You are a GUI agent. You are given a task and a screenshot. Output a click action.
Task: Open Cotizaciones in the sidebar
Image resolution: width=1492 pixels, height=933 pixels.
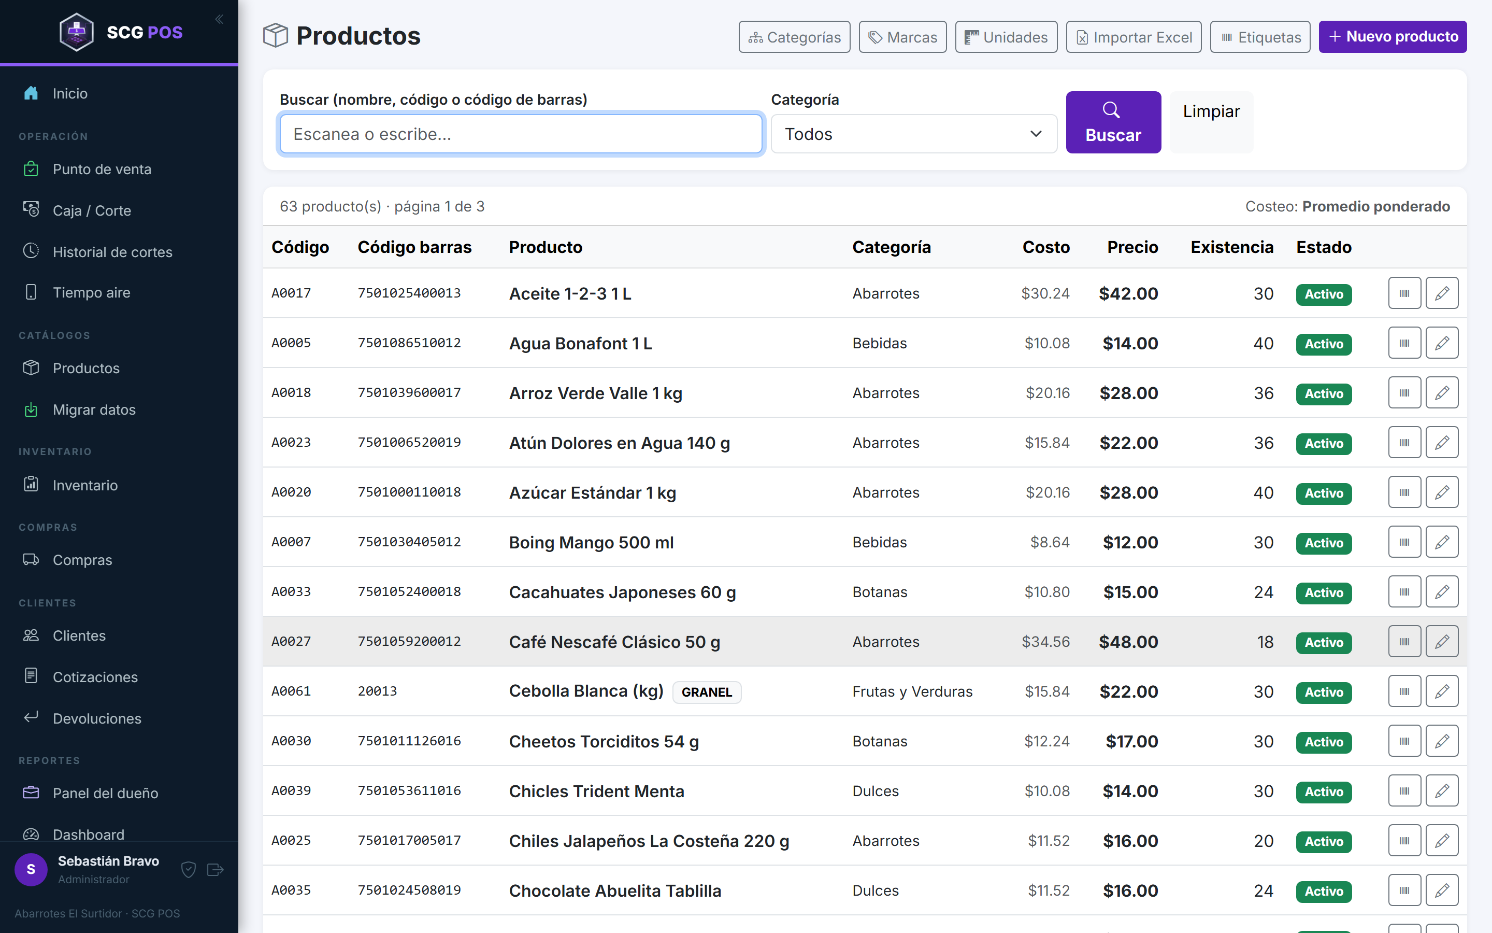click(119, 677)
